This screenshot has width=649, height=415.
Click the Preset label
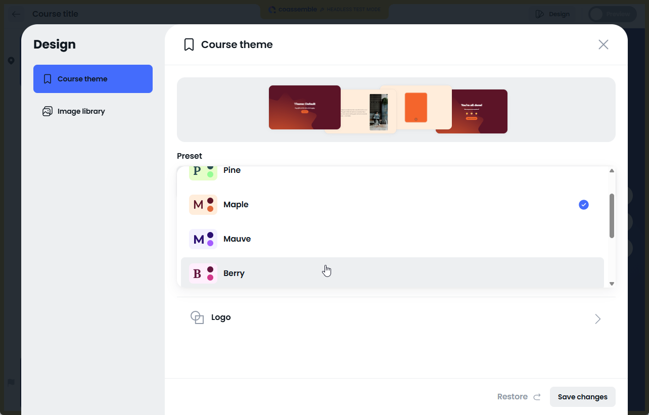[190, 156]
